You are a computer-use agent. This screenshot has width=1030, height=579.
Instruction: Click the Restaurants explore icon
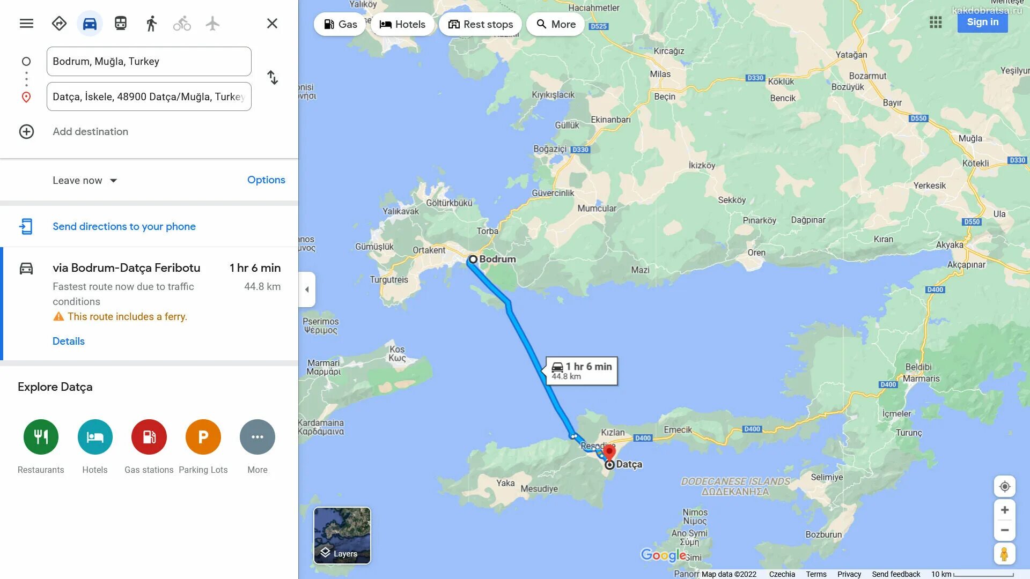[x=41, y=437]
